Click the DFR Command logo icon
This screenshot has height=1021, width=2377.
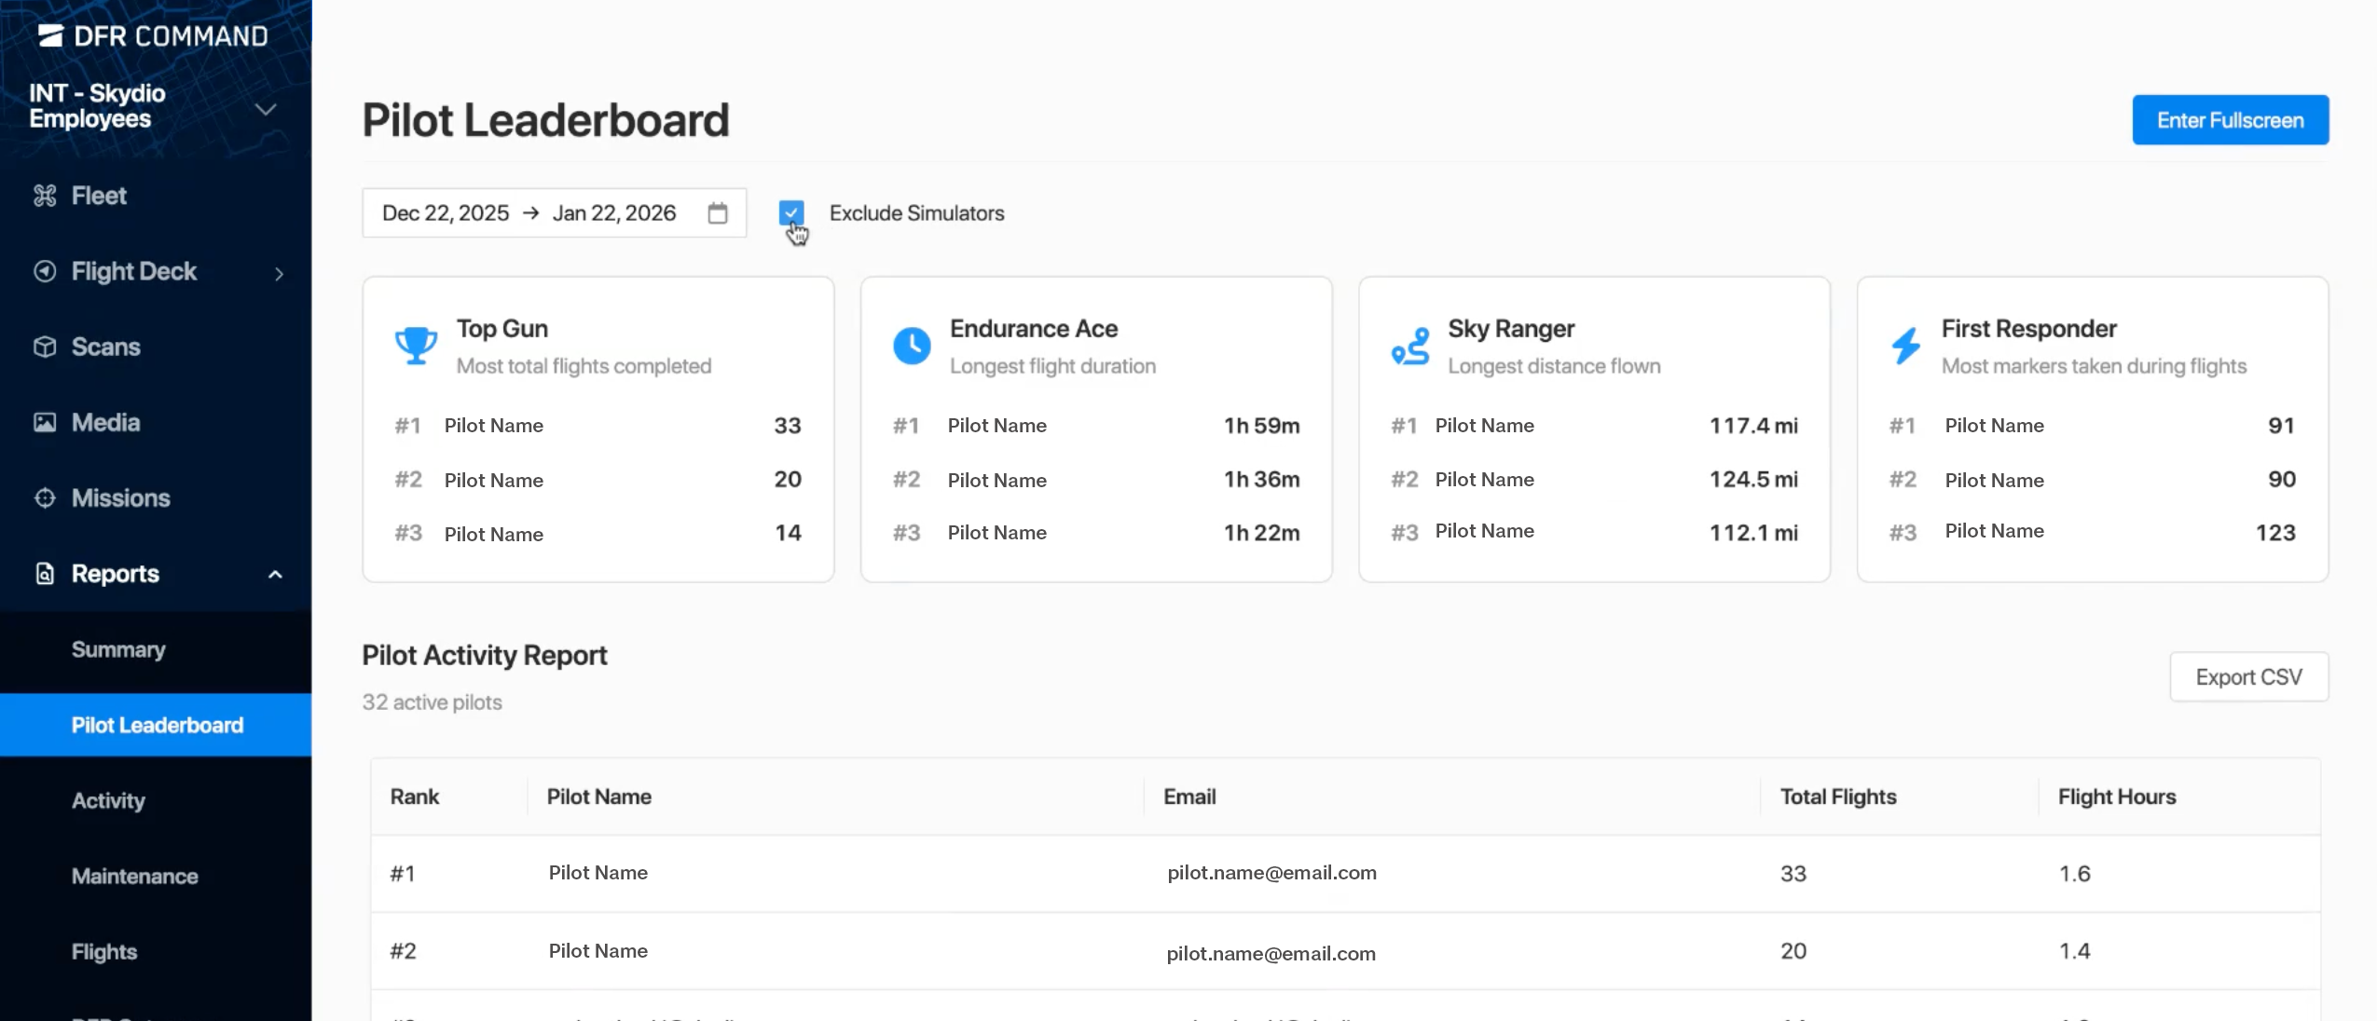(50, 35)
